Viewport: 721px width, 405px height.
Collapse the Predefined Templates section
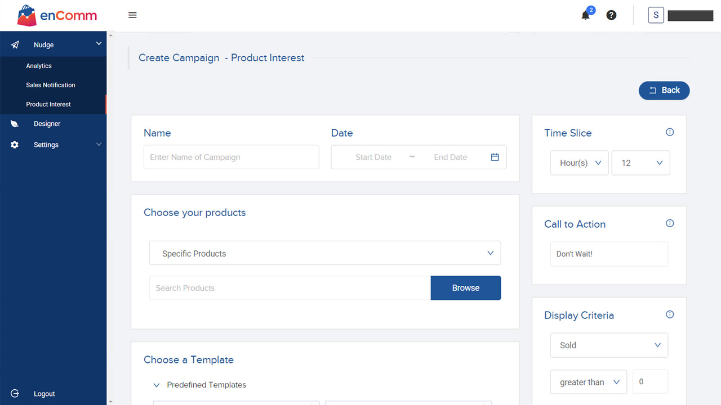pos(157,385)
